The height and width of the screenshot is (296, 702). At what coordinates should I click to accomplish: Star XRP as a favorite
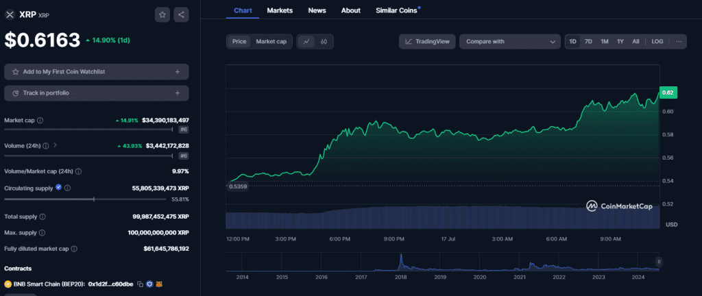coord(162,14)
